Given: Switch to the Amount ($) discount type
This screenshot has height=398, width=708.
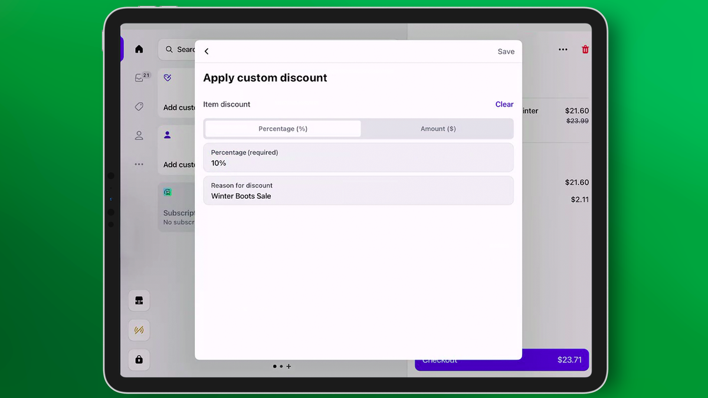Looking at the screenshot, I should point(438,129).
